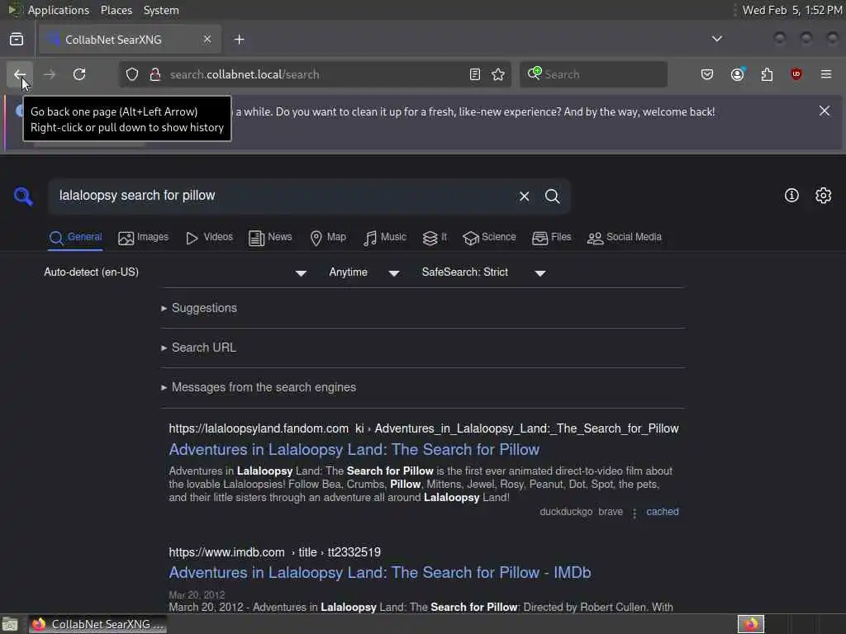Bookmark this page with the star icon
The image size is (846, 634).
click(498, 74)
